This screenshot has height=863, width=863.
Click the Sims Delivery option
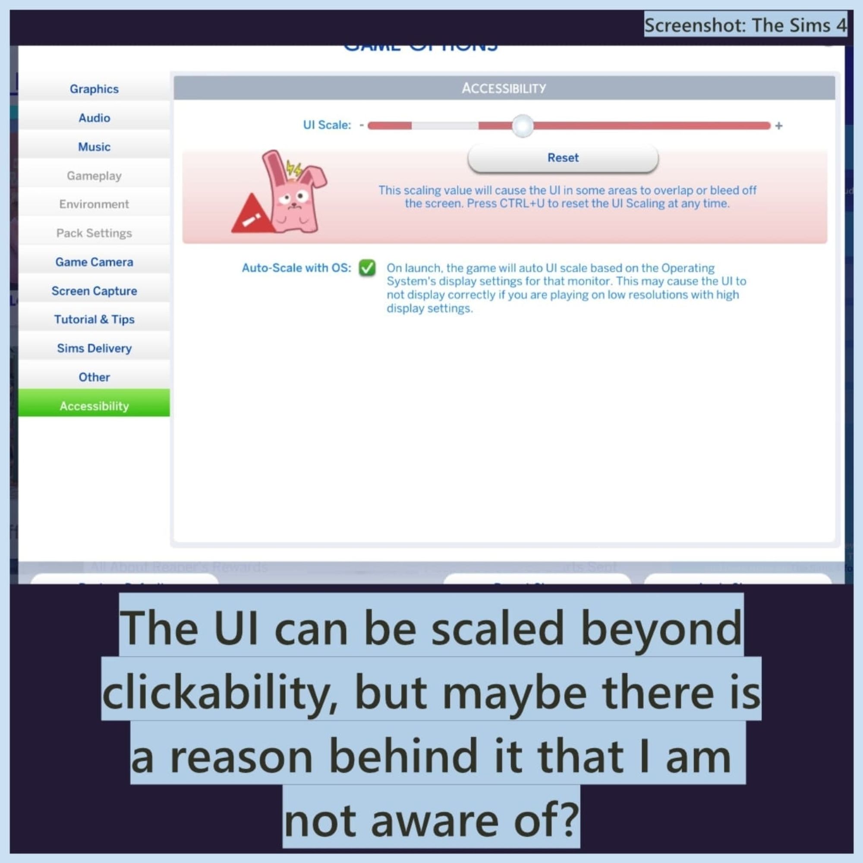pos(93,348)
